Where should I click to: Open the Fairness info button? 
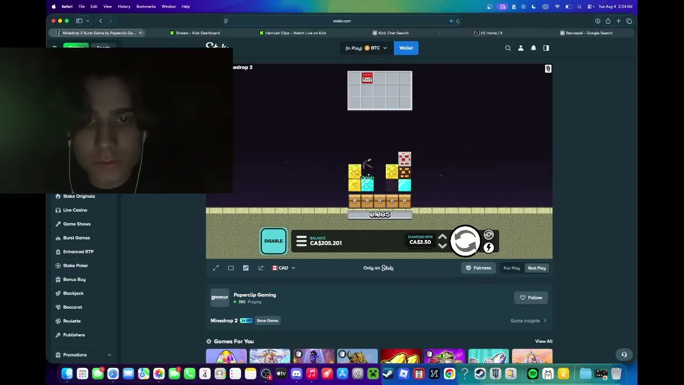pyautogui.click(x=478, y=268)
